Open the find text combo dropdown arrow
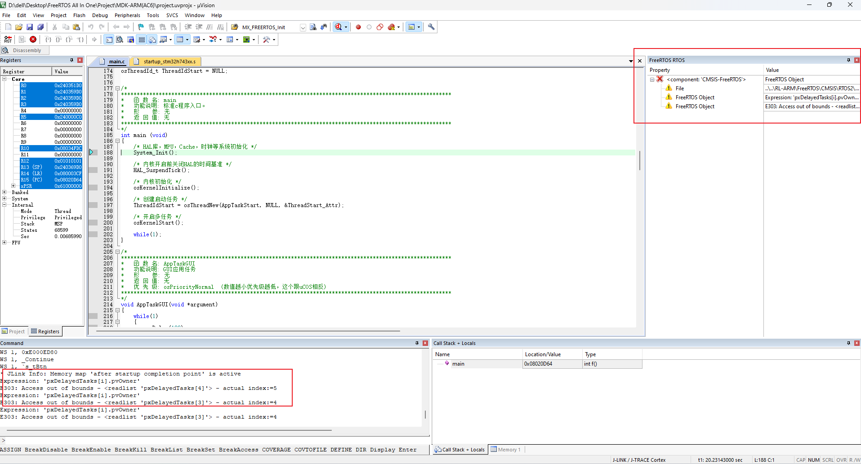 [303, 27]
